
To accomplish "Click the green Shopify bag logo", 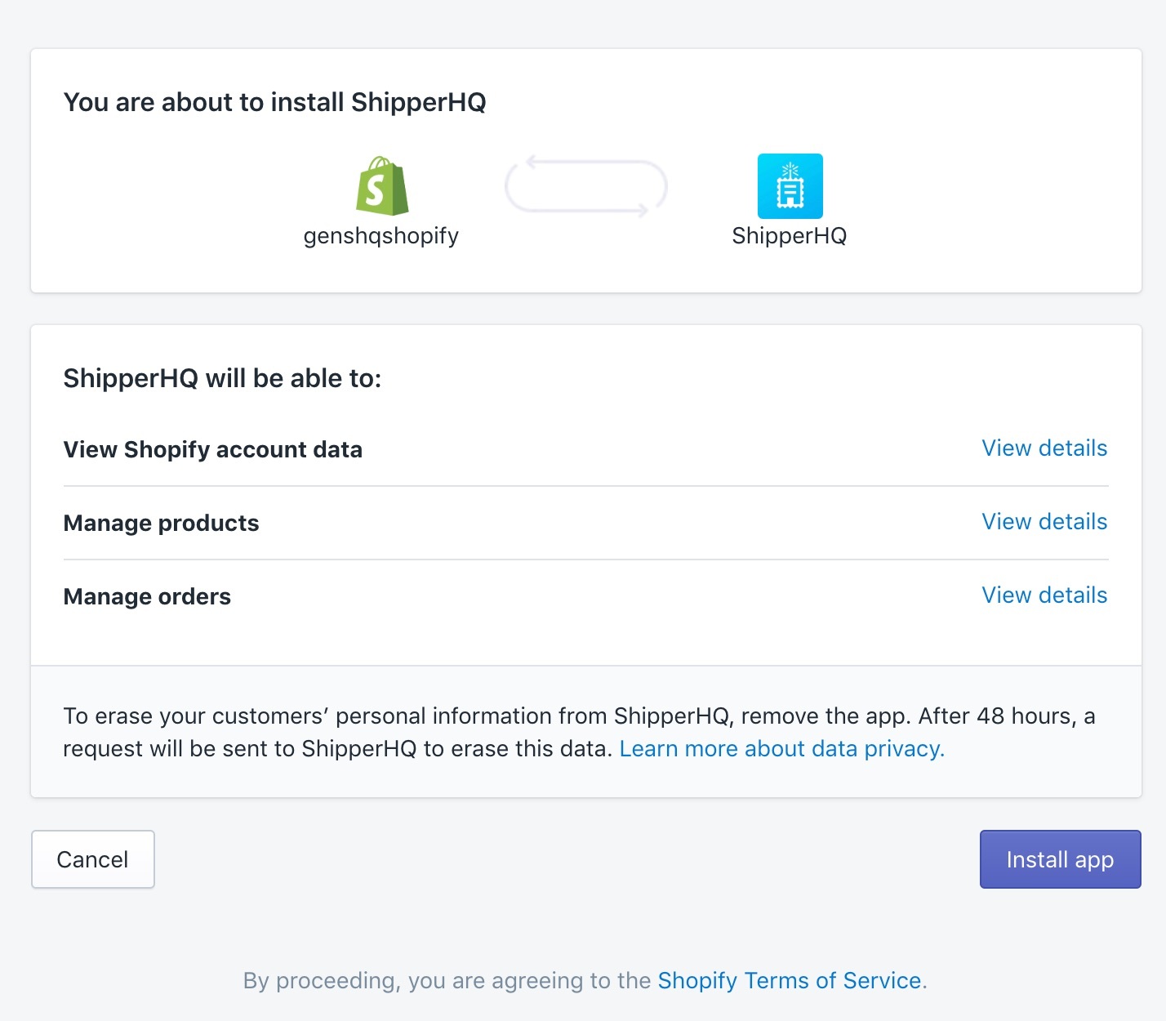I will point(381,186).
